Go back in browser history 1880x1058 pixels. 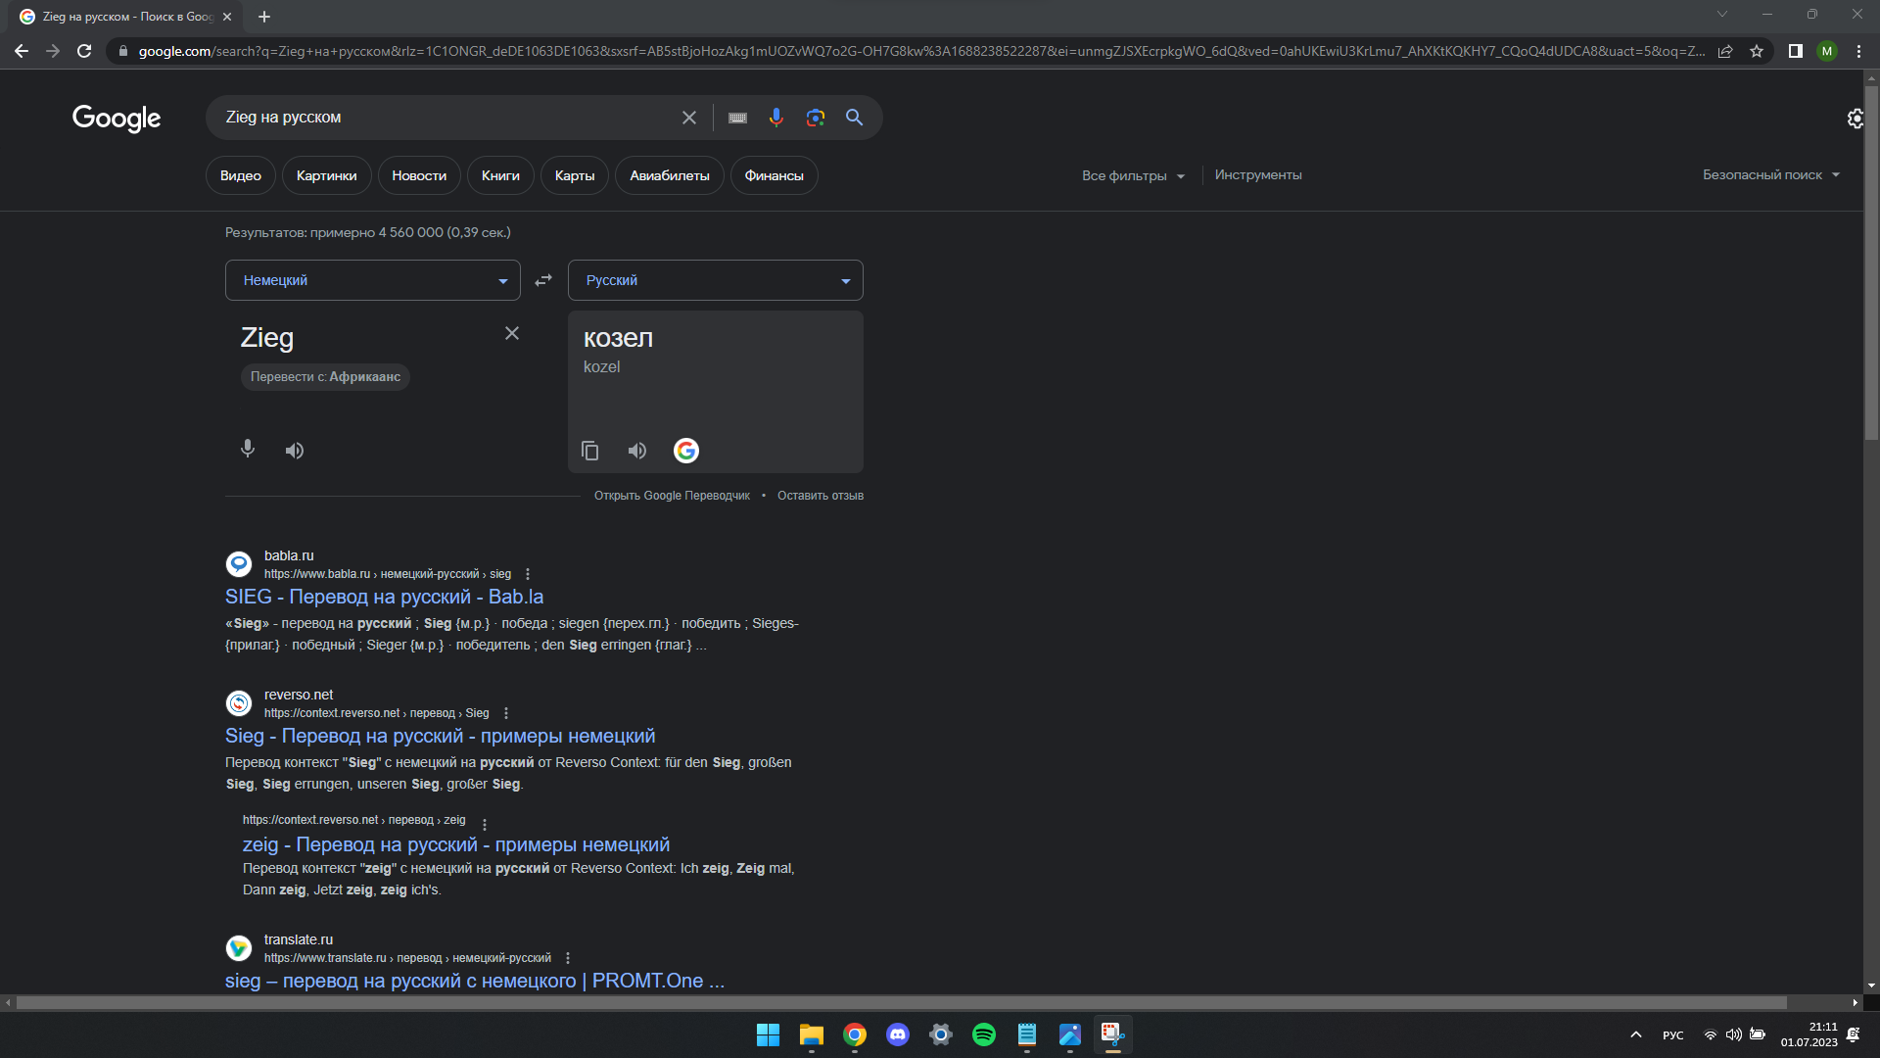coord(22,51)
